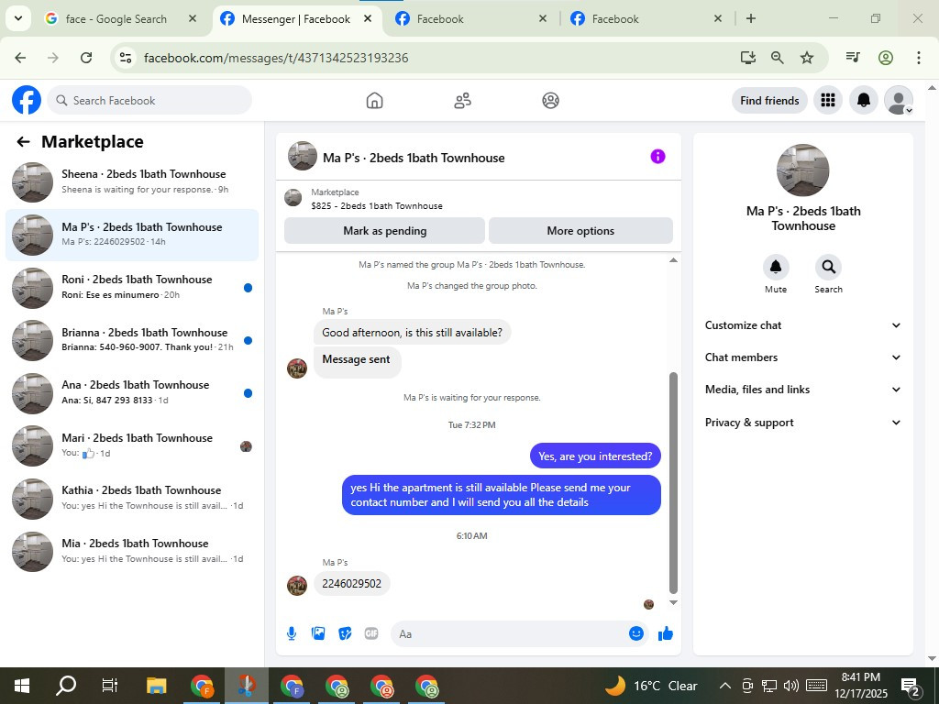Expand Customize chat section
The height and width of the screenshot is (704, 939).
pyautogui.click(x=802, y=325)
